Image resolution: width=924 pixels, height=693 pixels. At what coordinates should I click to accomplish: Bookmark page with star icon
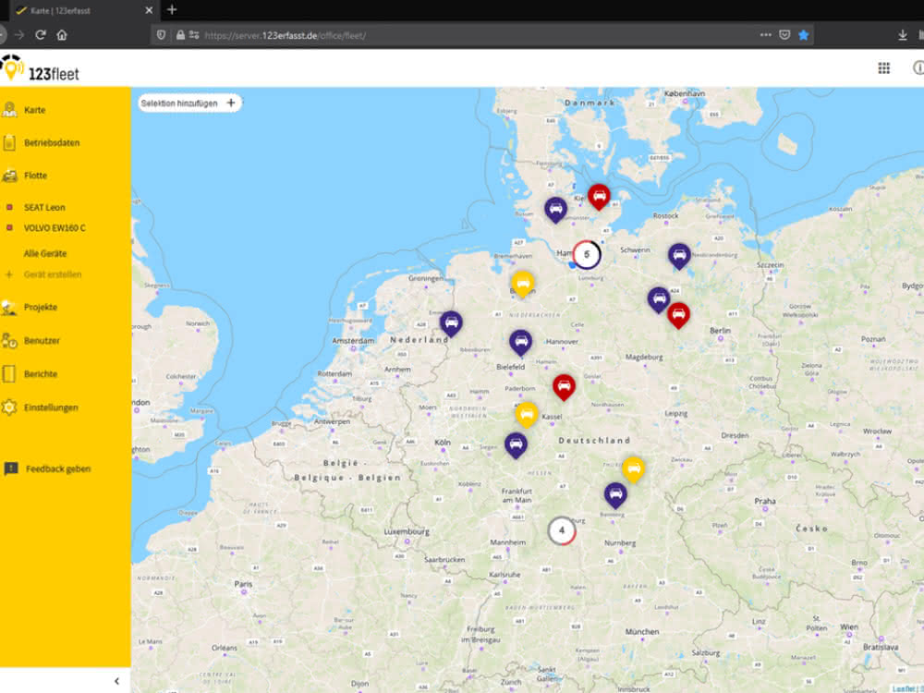[x=803, y=35]
